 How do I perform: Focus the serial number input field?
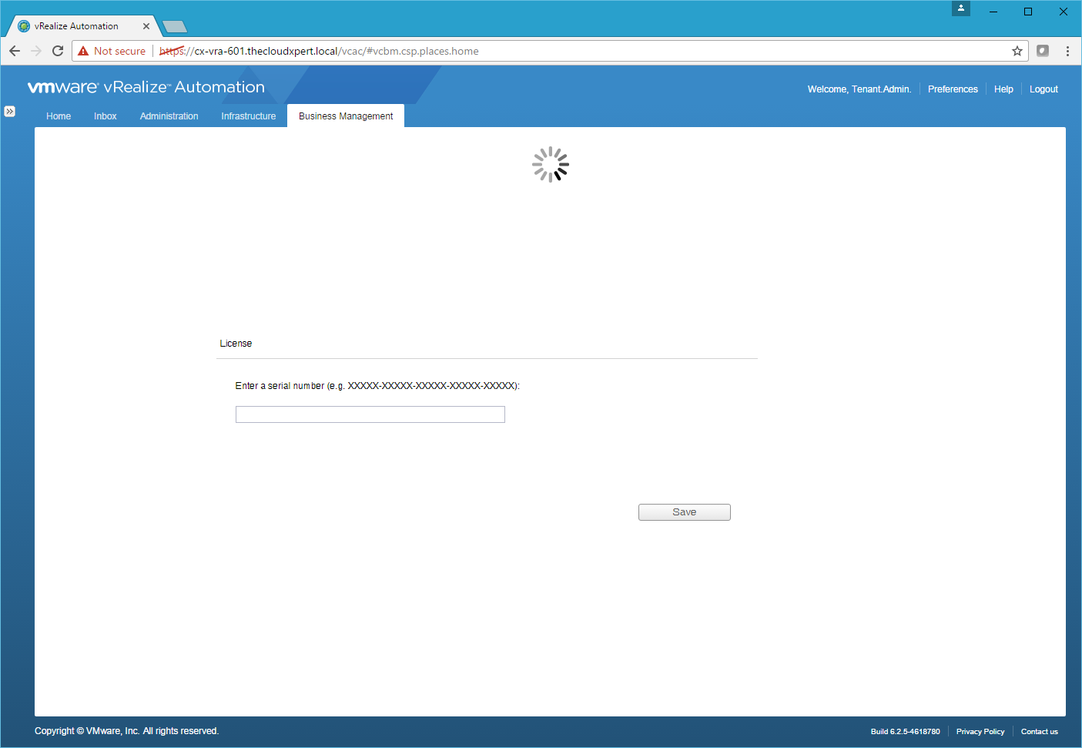click(370, 414)
